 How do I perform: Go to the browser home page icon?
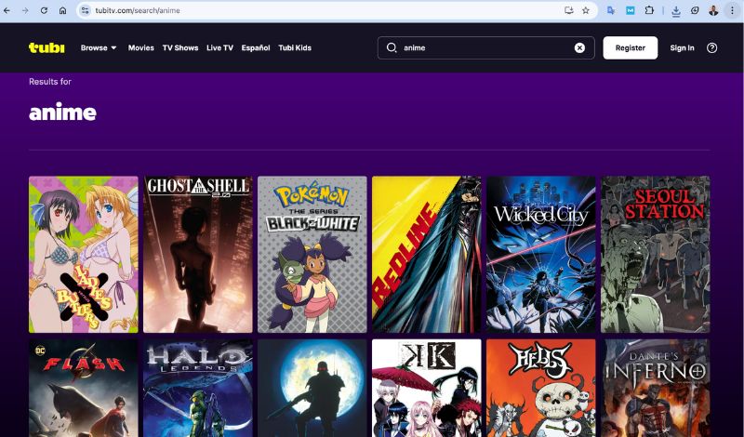click(x=62, y=10)
